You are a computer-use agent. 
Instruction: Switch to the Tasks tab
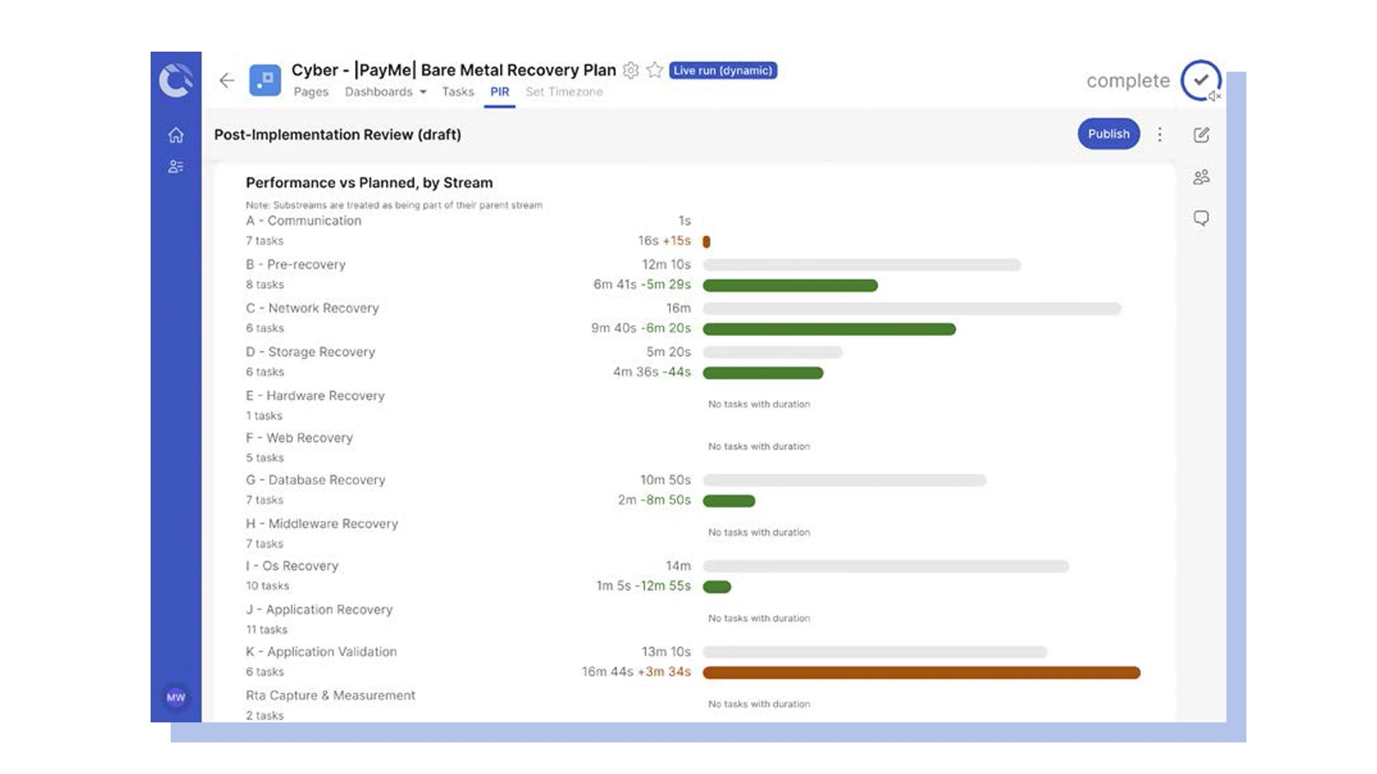pos(458,92)
